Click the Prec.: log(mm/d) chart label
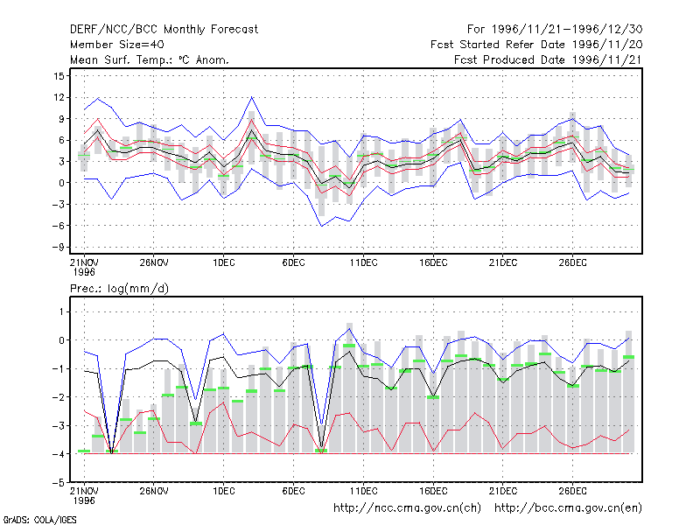Image resolution: width=700 pixels, height=525 pixels. (x=119, y=289)
